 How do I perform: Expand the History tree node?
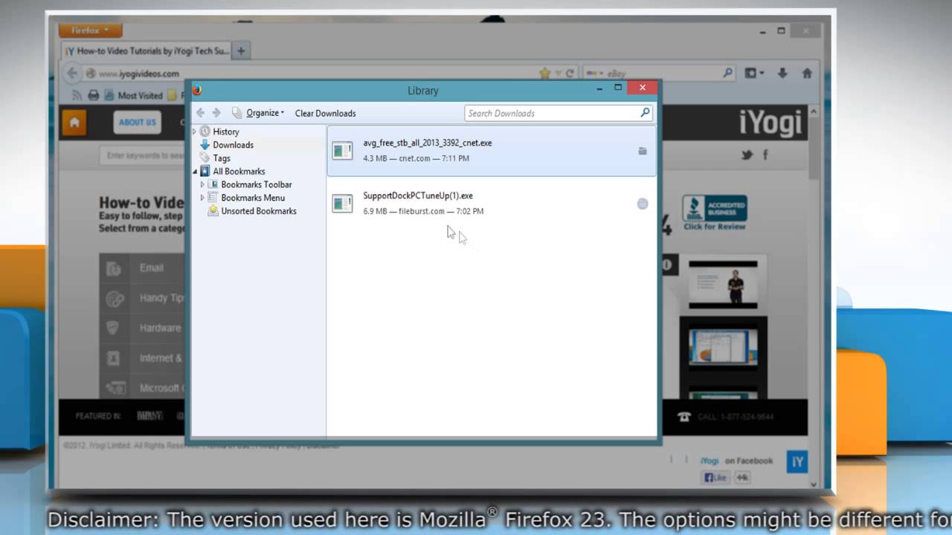pos(195,132)
